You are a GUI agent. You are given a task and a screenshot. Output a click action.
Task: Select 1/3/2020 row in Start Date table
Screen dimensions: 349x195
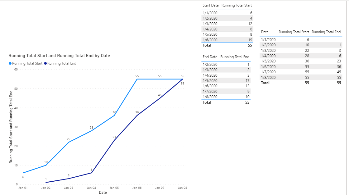click(227, 24)
